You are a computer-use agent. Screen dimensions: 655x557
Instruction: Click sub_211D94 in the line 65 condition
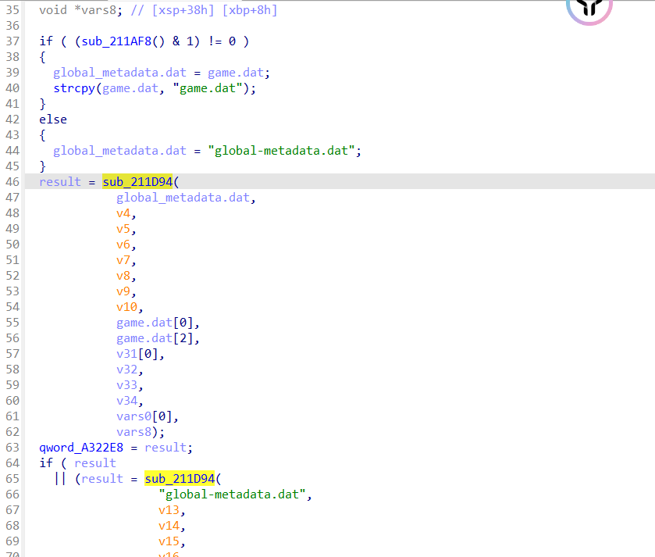click(180, 478)
